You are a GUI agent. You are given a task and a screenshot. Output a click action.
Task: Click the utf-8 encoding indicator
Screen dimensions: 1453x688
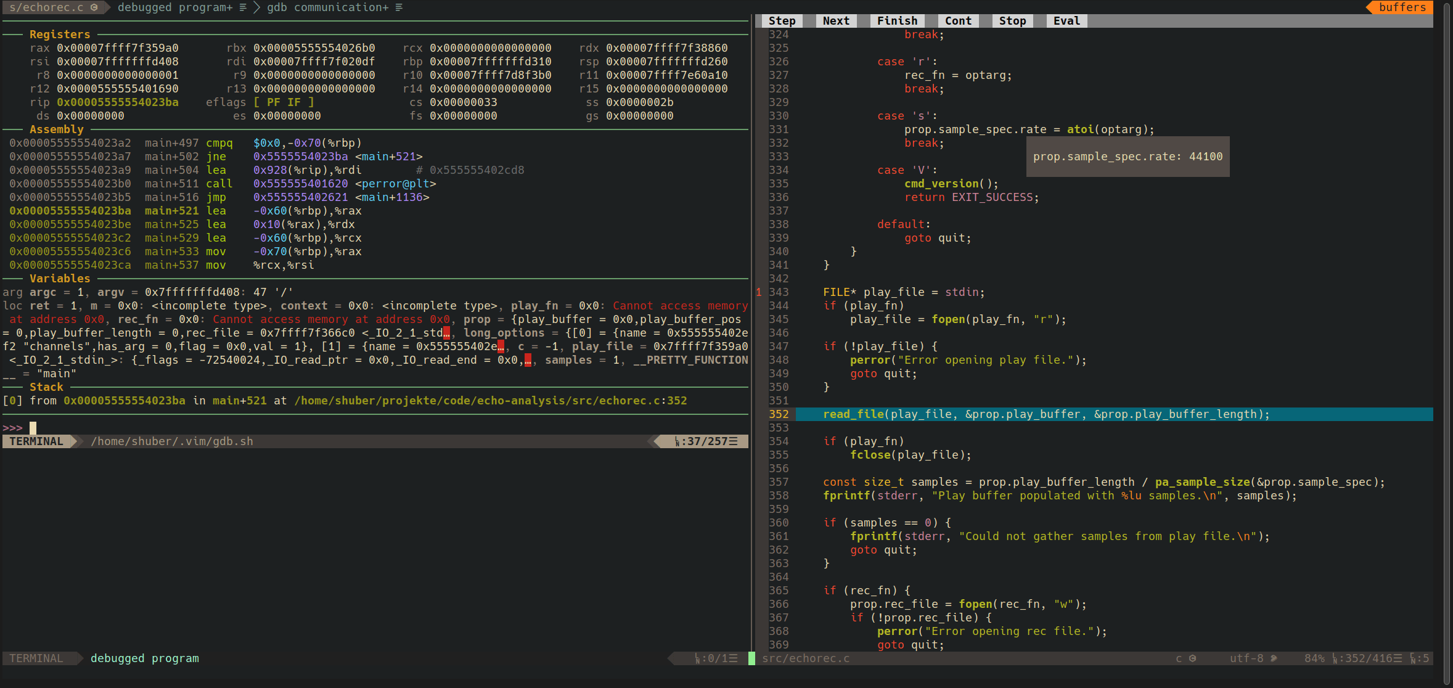tap(1246, 658)
